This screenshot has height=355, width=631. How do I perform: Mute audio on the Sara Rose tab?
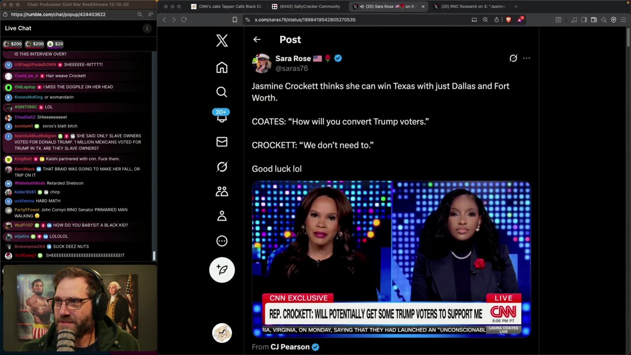click(362, 6)
